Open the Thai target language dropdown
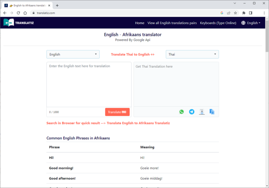 tap(192, 54)
